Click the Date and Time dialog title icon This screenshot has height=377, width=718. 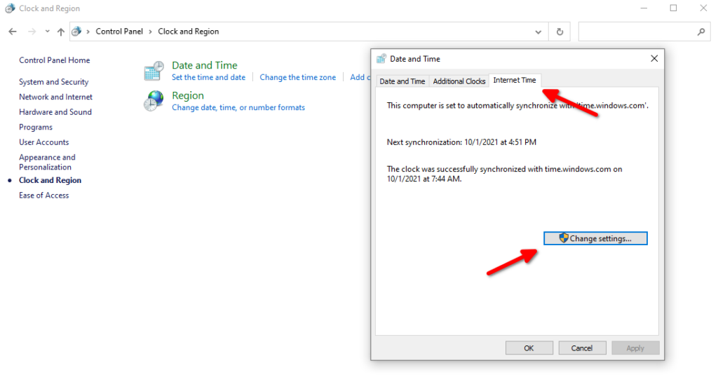coord(381,59)
